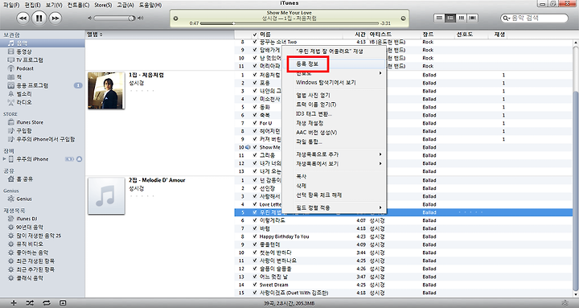Select the 우주의 iPhone device icon
This screenshot has height=308, width=579.
click(x=11, y=159)
